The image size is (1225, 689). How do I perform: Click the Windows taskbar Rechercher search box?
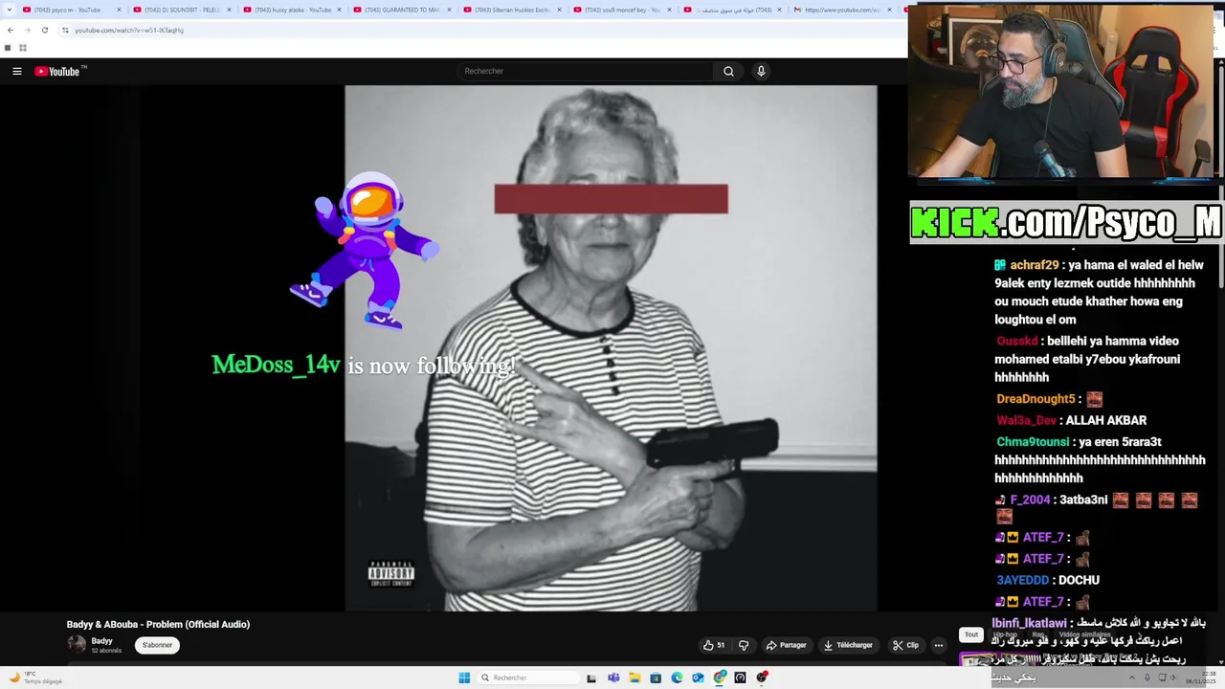pyautogui.click(x=529, y=678)
